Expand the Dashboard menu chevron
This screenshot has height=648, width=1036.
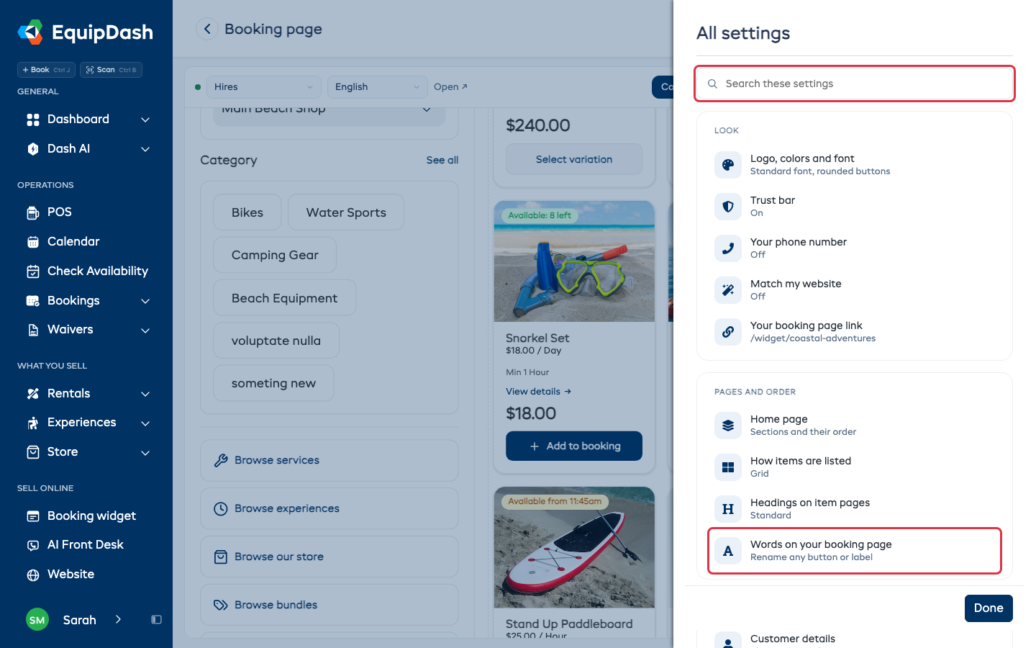(x=145, y=120)
